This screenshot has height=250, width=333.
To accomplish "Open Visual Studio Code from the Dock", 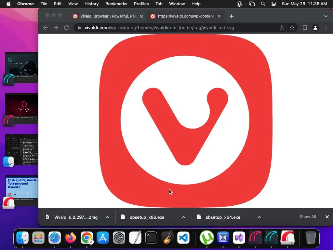I will tap(183, 237).
